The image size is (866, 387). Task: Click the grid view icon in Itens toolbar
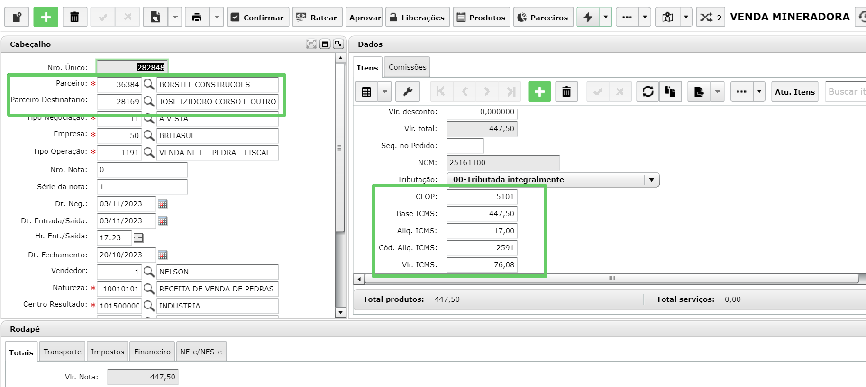tap(366, 92)
